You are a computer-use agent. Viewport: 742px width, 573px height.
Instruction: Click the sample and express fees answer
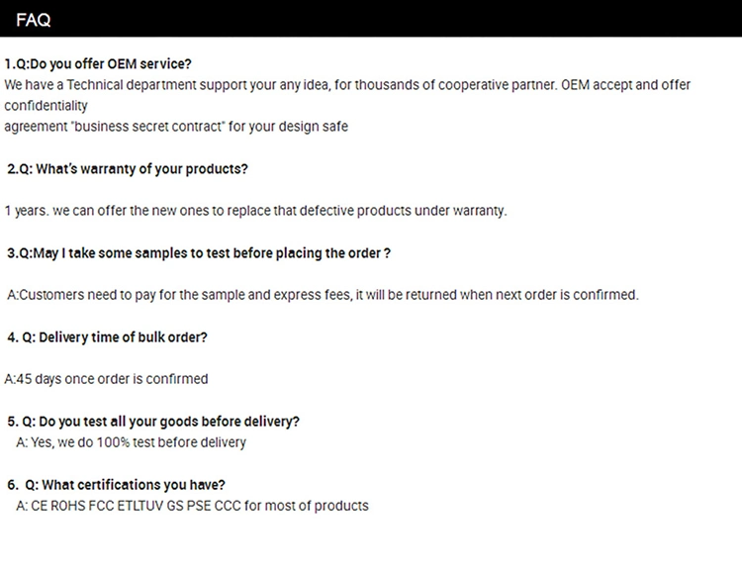[323, 295]
